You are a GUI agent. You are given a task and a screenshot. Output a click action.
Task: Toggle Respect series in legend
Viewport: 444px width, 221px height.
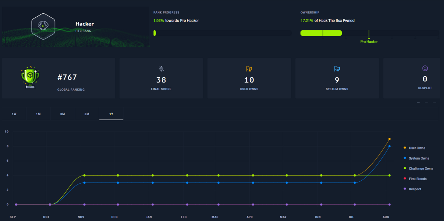click(x=412, y=189)
